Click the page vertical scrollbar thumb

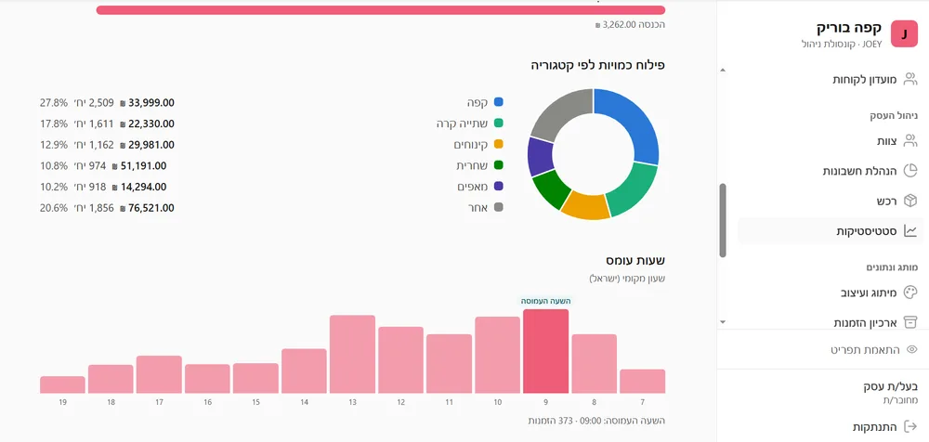[722, 220]
